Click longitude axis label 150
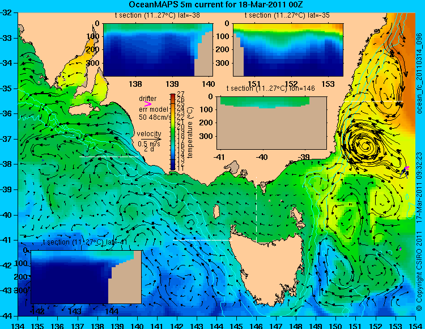Image resolution: width=425 pixels, height=329 pixels. [x=336, y=326]
